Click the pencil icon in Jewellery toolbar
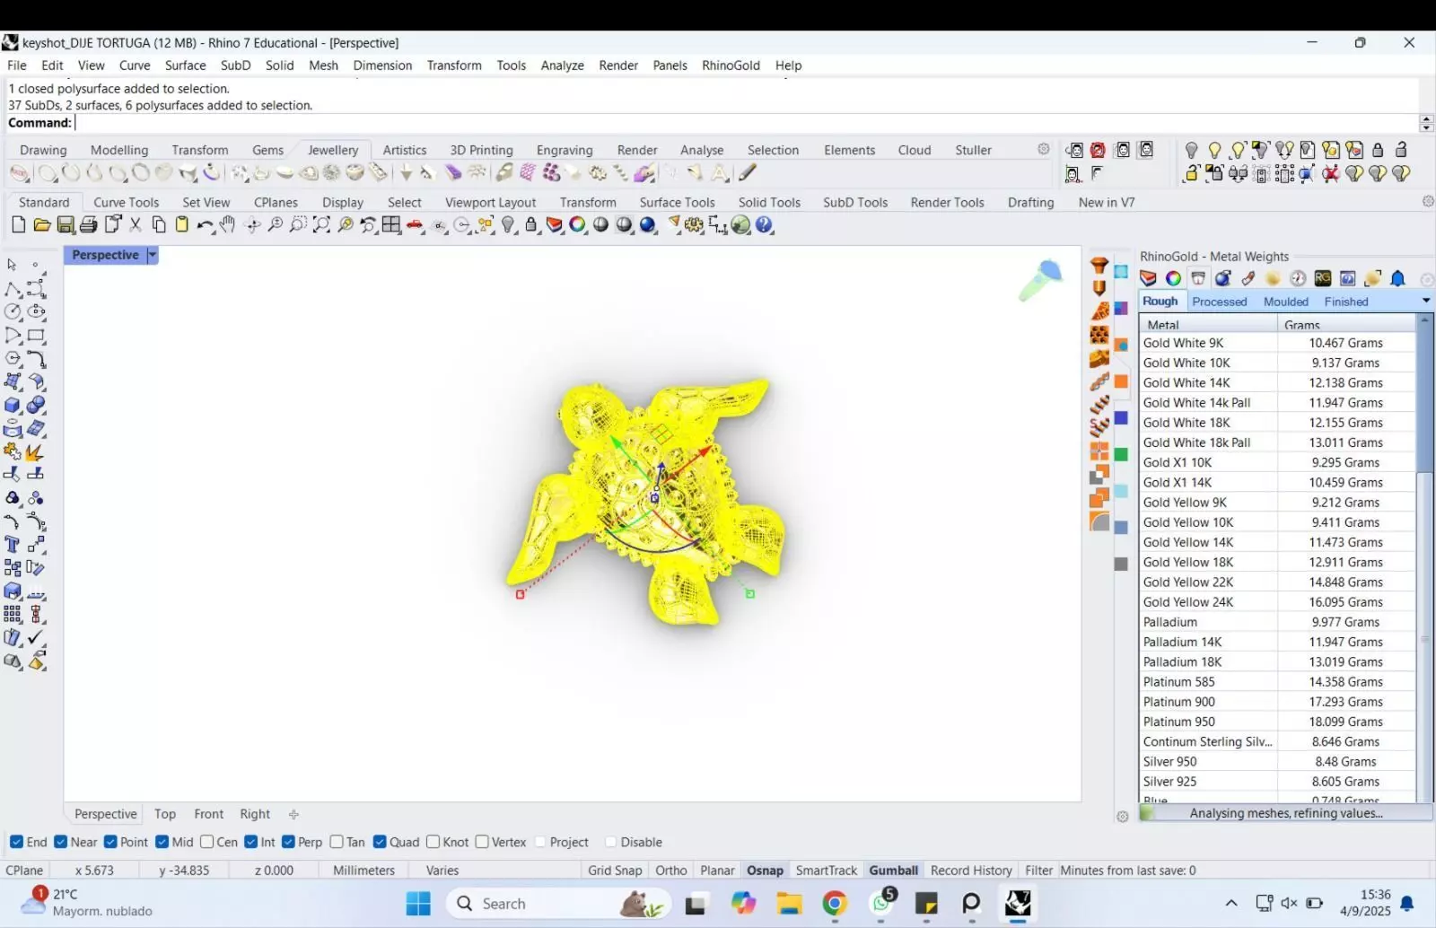The image size is (1436, 928). (748, 173)
